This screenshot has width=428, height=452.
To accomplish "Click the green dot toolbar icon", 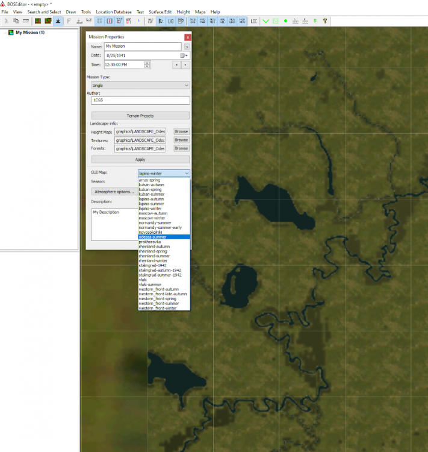I will [285, 21].
